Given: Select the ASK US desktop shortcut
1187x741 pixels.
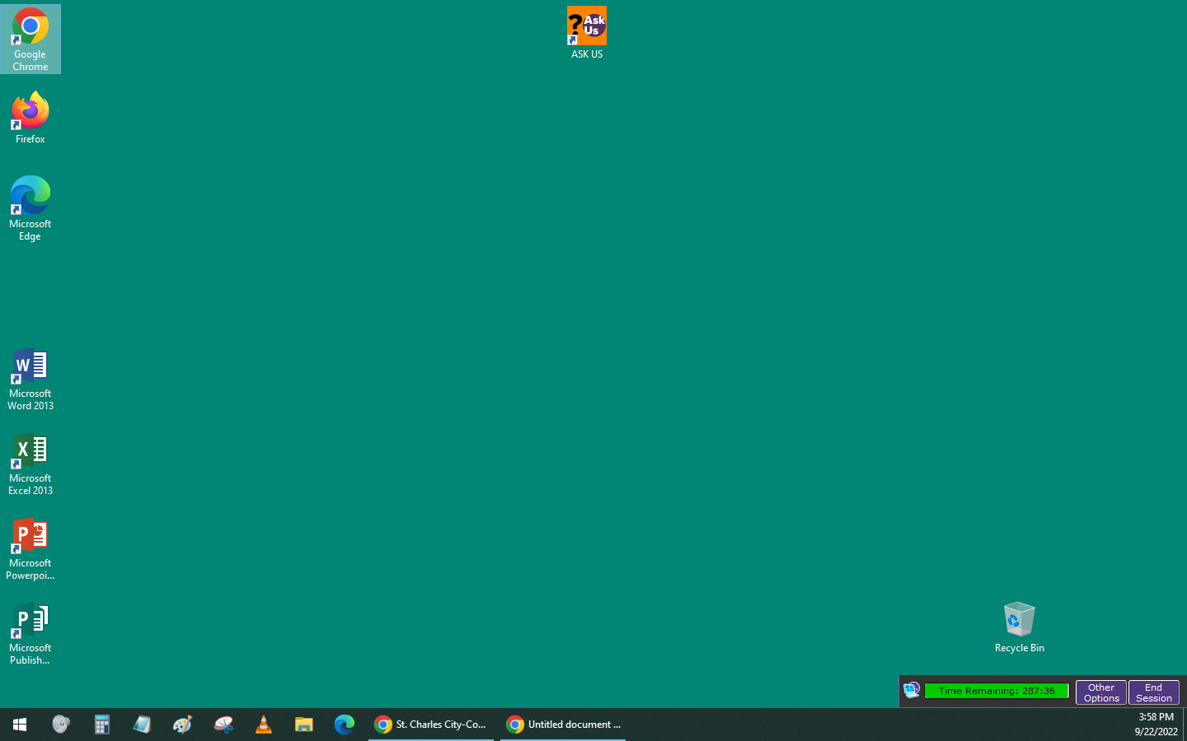Looking at the screenshot, I should (x=587, y=33).
